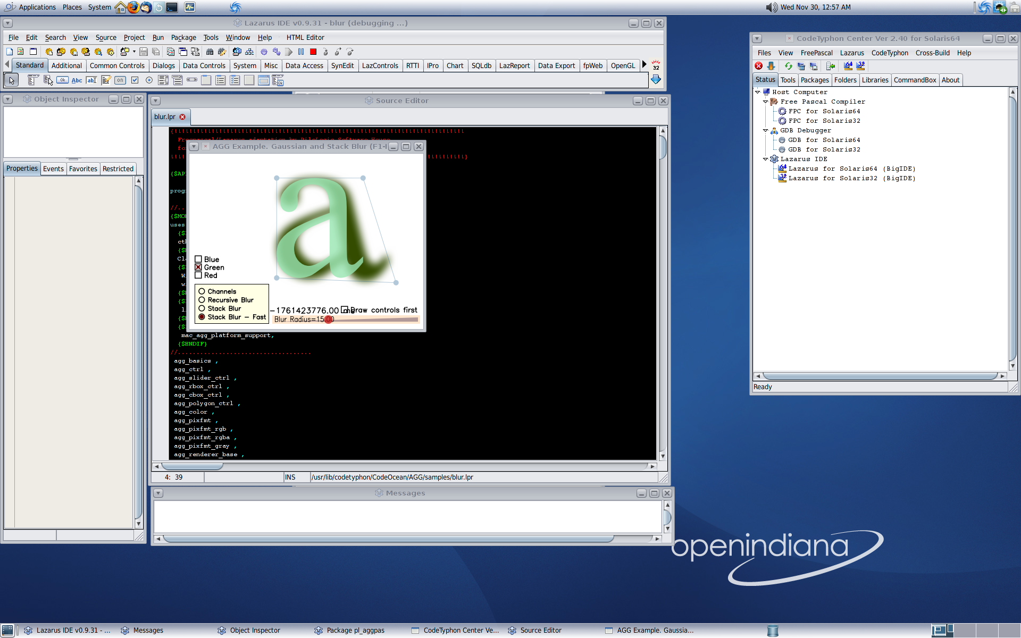Screen dimensions: 1021x638
Task: Select the component palette arrow pointer tool
Action: coord(11,80)
